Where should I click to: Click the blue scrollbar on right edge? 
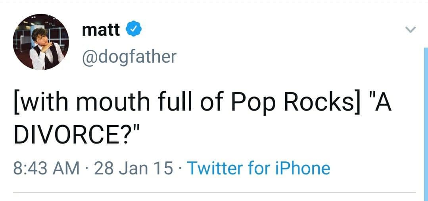tap(426, 119)
